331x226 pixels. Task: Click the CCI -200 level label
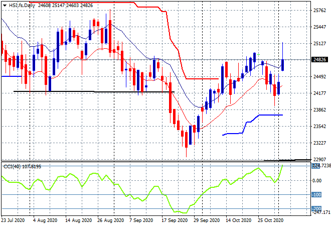[x=316, y=209]
